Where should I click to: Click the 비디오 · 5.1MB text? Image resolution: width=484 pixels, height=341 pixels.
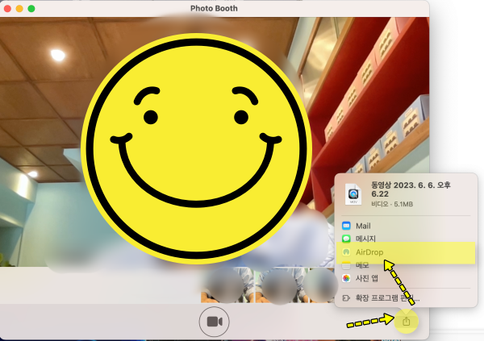[x=392, y=204]
